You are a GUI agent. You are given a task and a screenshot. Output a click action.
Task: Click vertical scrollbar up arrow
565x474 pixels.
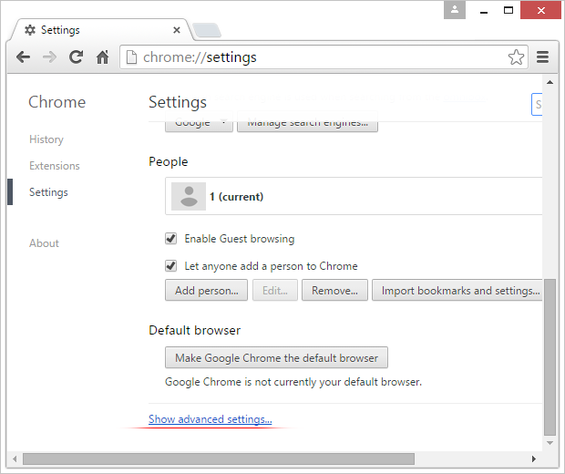point(550,83)
